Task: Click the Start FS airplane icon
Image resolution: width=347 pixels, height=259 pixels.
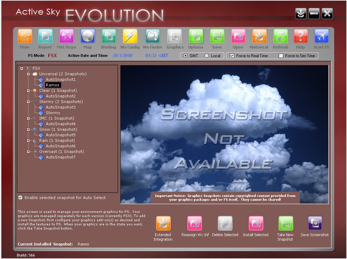Action: pyautogui.click(x=321, y=36)
